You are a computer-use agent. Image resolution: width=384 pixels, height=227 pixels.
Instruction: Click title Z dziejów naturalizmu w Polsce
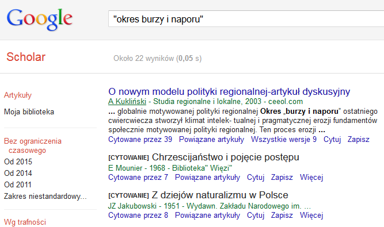(x=220, y=195)
